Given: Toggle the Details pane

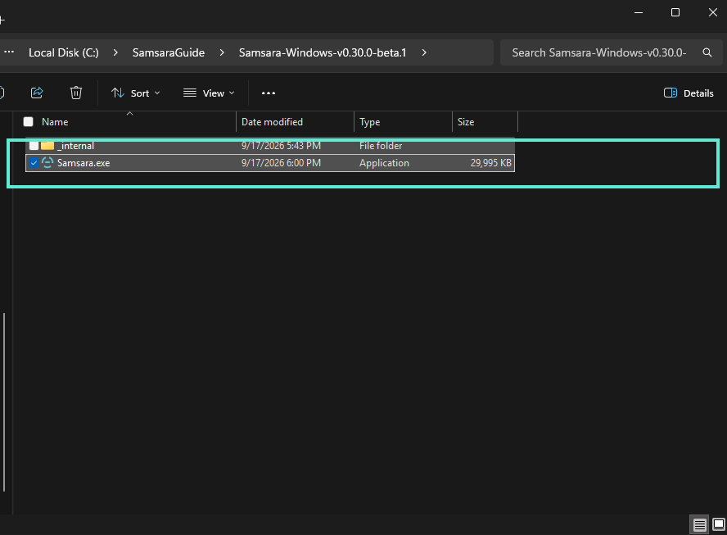Looking at the screenshot, I should click(689, 93).
